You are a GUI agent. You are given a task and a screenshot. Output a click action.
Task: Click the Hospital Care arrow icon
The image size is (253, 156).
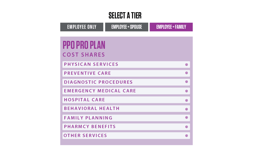186,100
